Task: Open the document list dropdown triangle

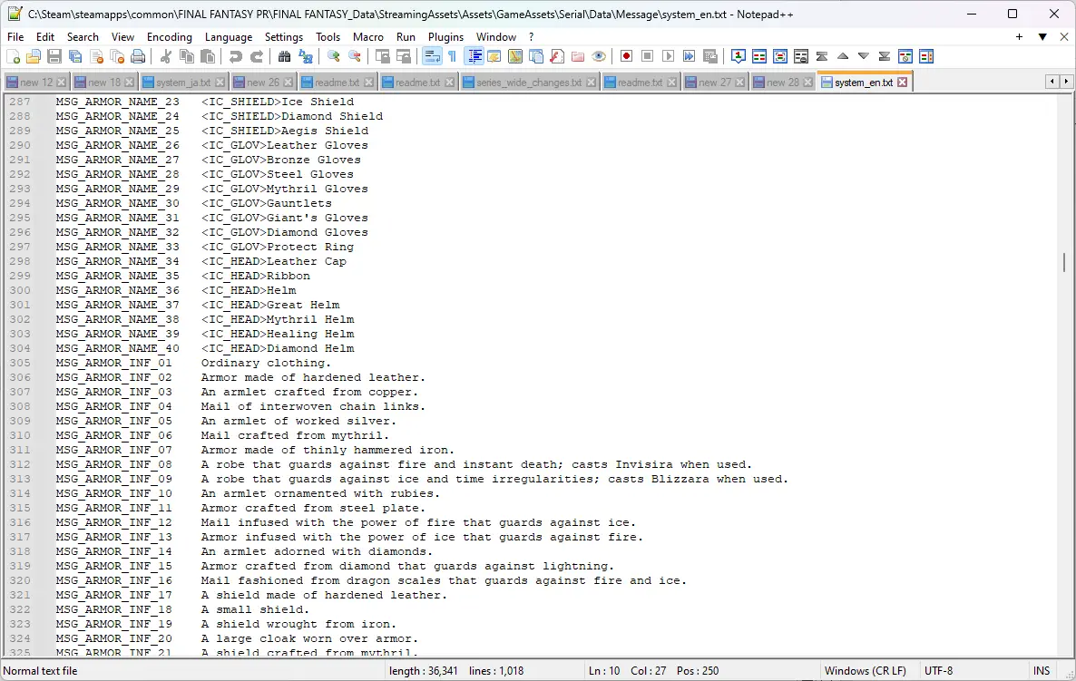Action: [1042, 37]
